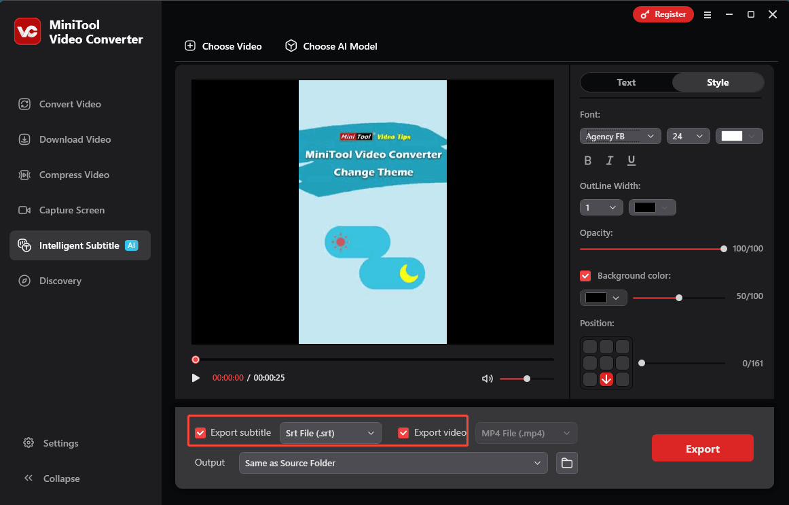Switch to the Text tab
This screenshot has height=505, width=789.
pos(626,82)
